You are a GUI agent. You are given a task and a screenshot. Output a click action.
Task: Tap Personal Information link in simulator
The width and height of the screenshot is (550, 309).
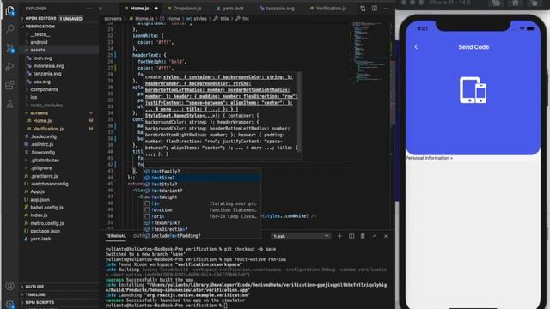click(x=429, y=158)
